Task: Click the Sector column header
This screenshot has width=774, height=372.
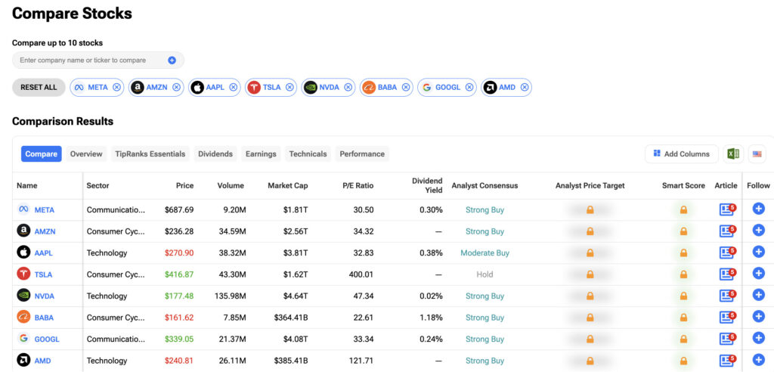Action: (x=98, y=186)
